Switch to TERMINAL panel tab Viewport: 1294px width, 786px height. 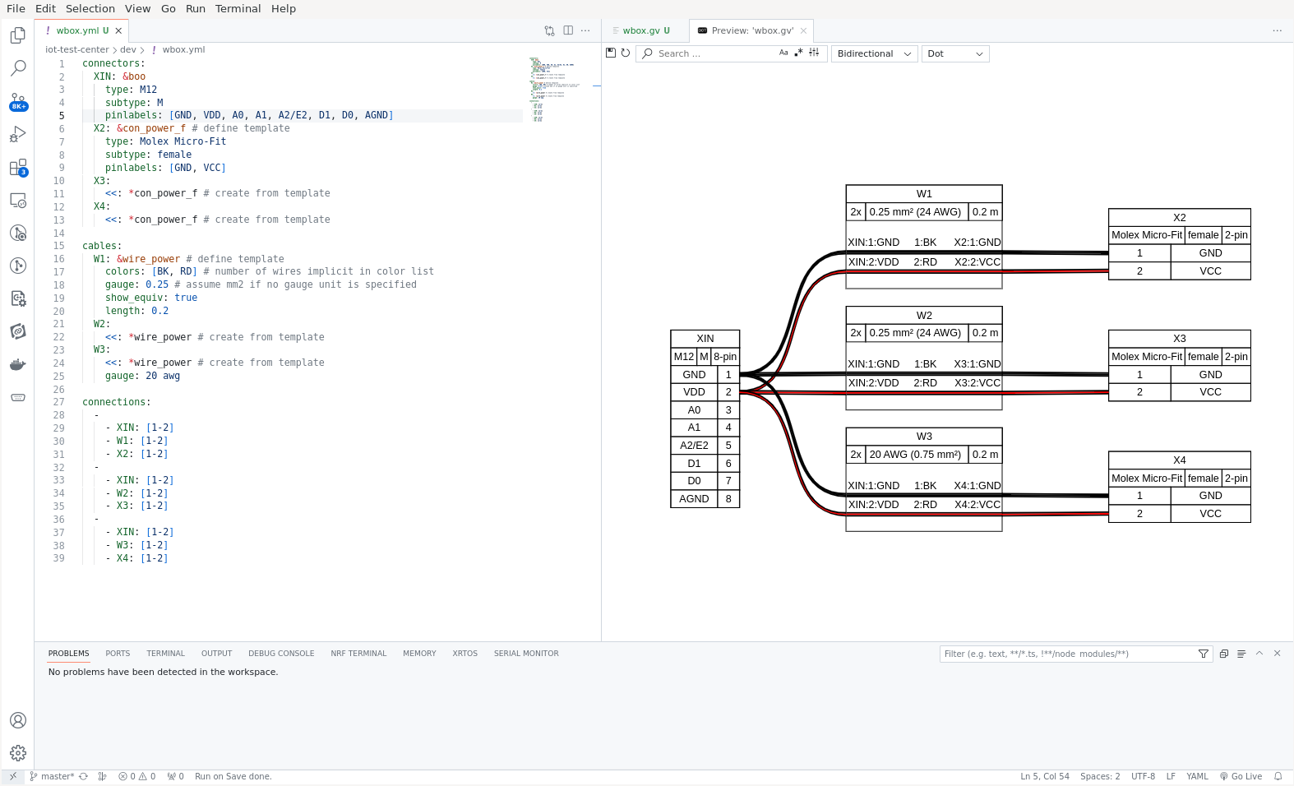[x=165, y=654]
